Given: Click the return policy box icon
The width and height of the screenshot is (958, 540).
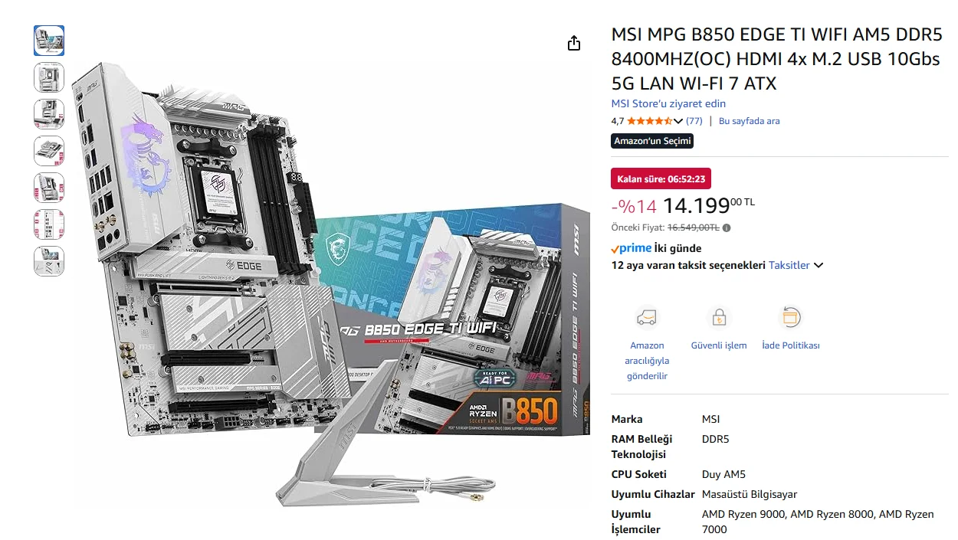Looking at the screenshot, I should pos(790,317).
